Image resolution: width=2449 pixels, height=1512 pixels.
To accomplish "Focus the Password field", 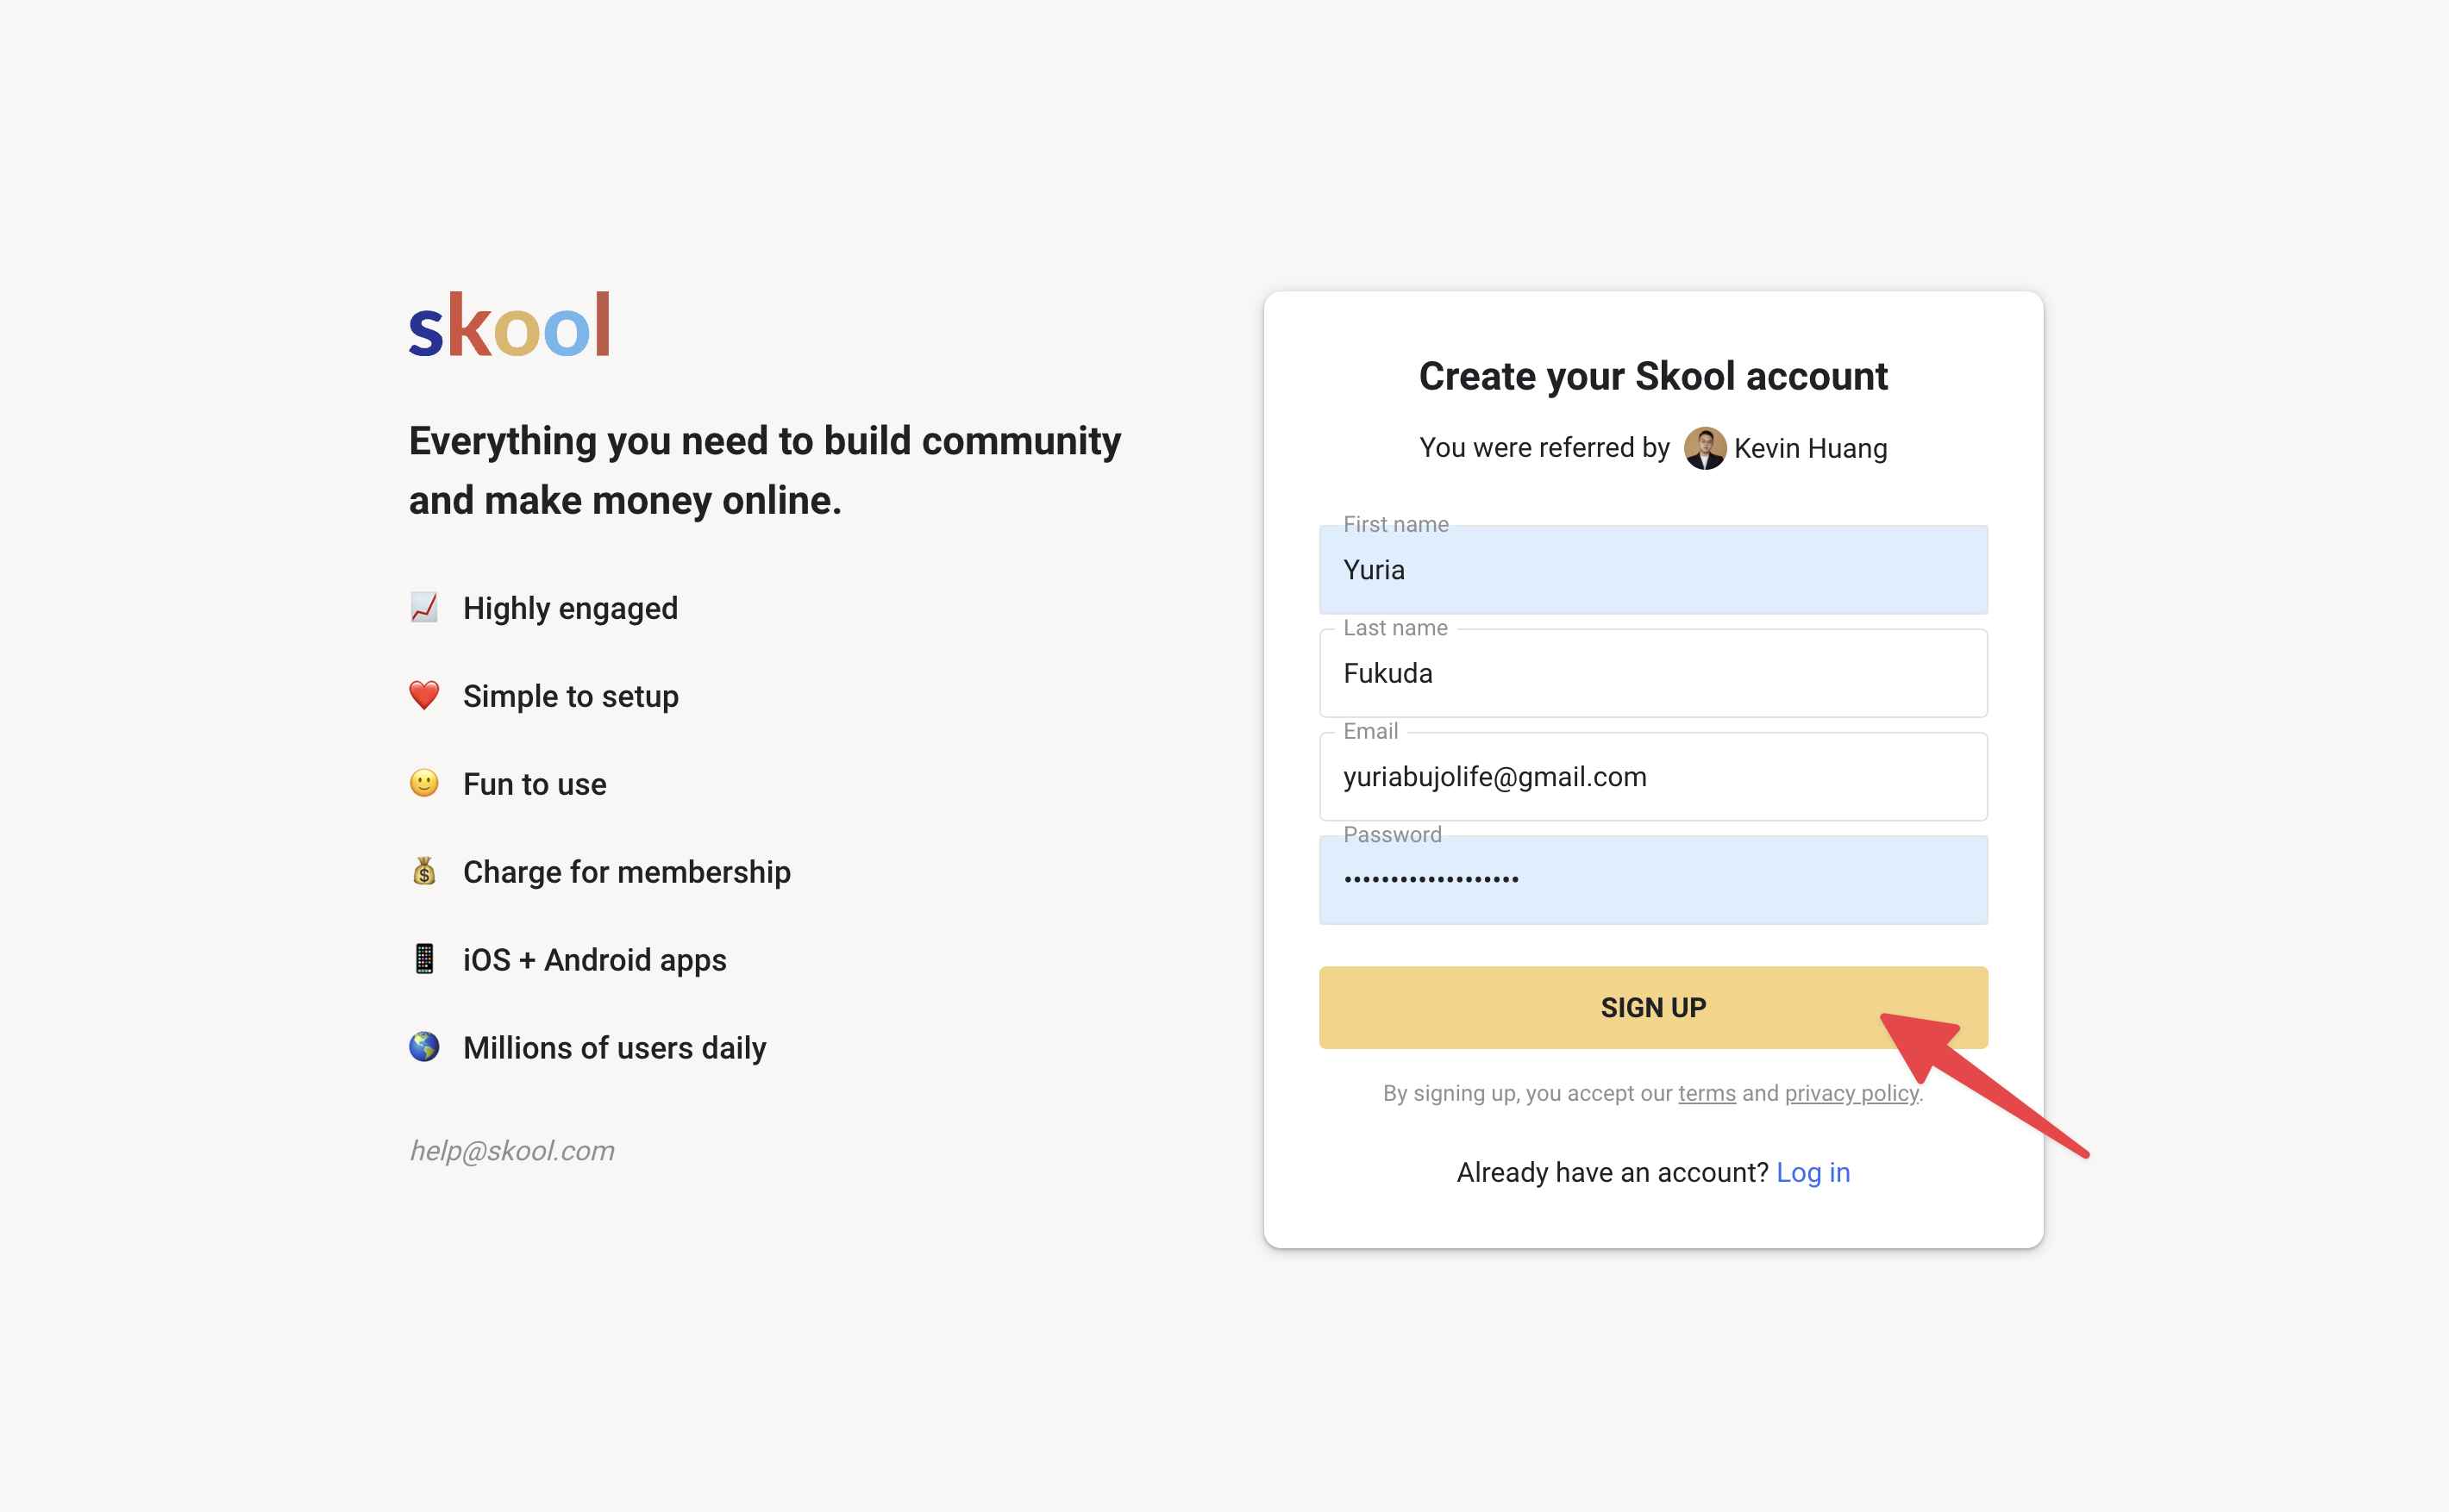I will pyautogui.click(x=1653, y=880).
